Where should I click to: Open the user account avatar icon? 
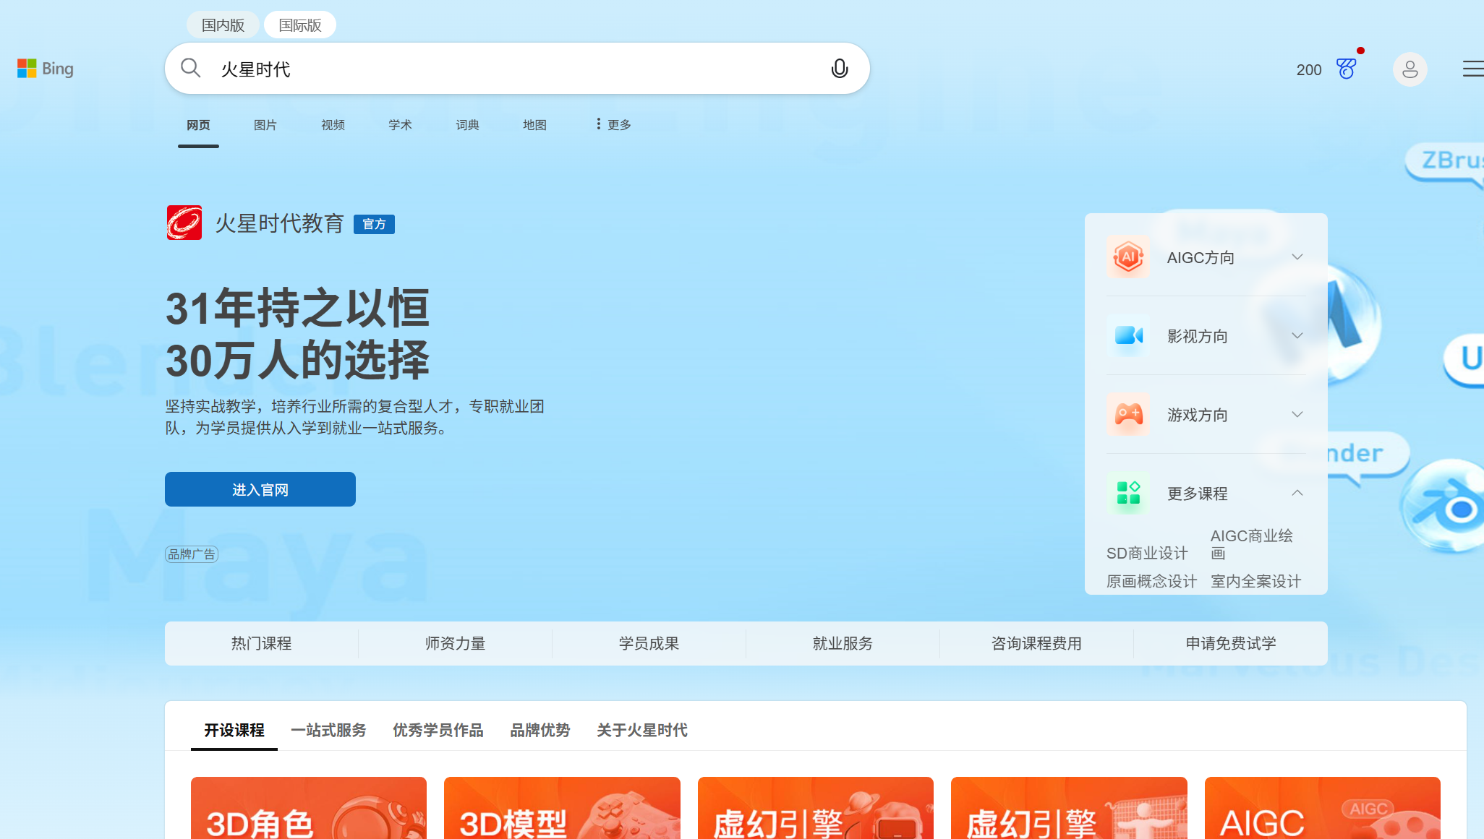point(1410,69)
